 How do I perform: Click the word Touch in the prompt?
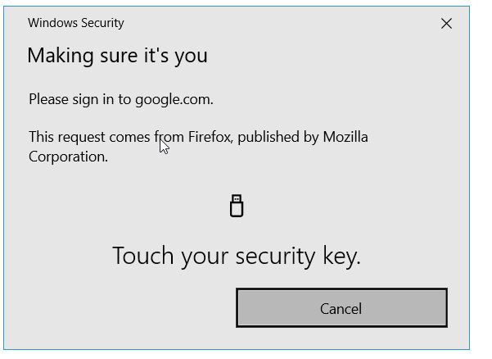(142, 256)
